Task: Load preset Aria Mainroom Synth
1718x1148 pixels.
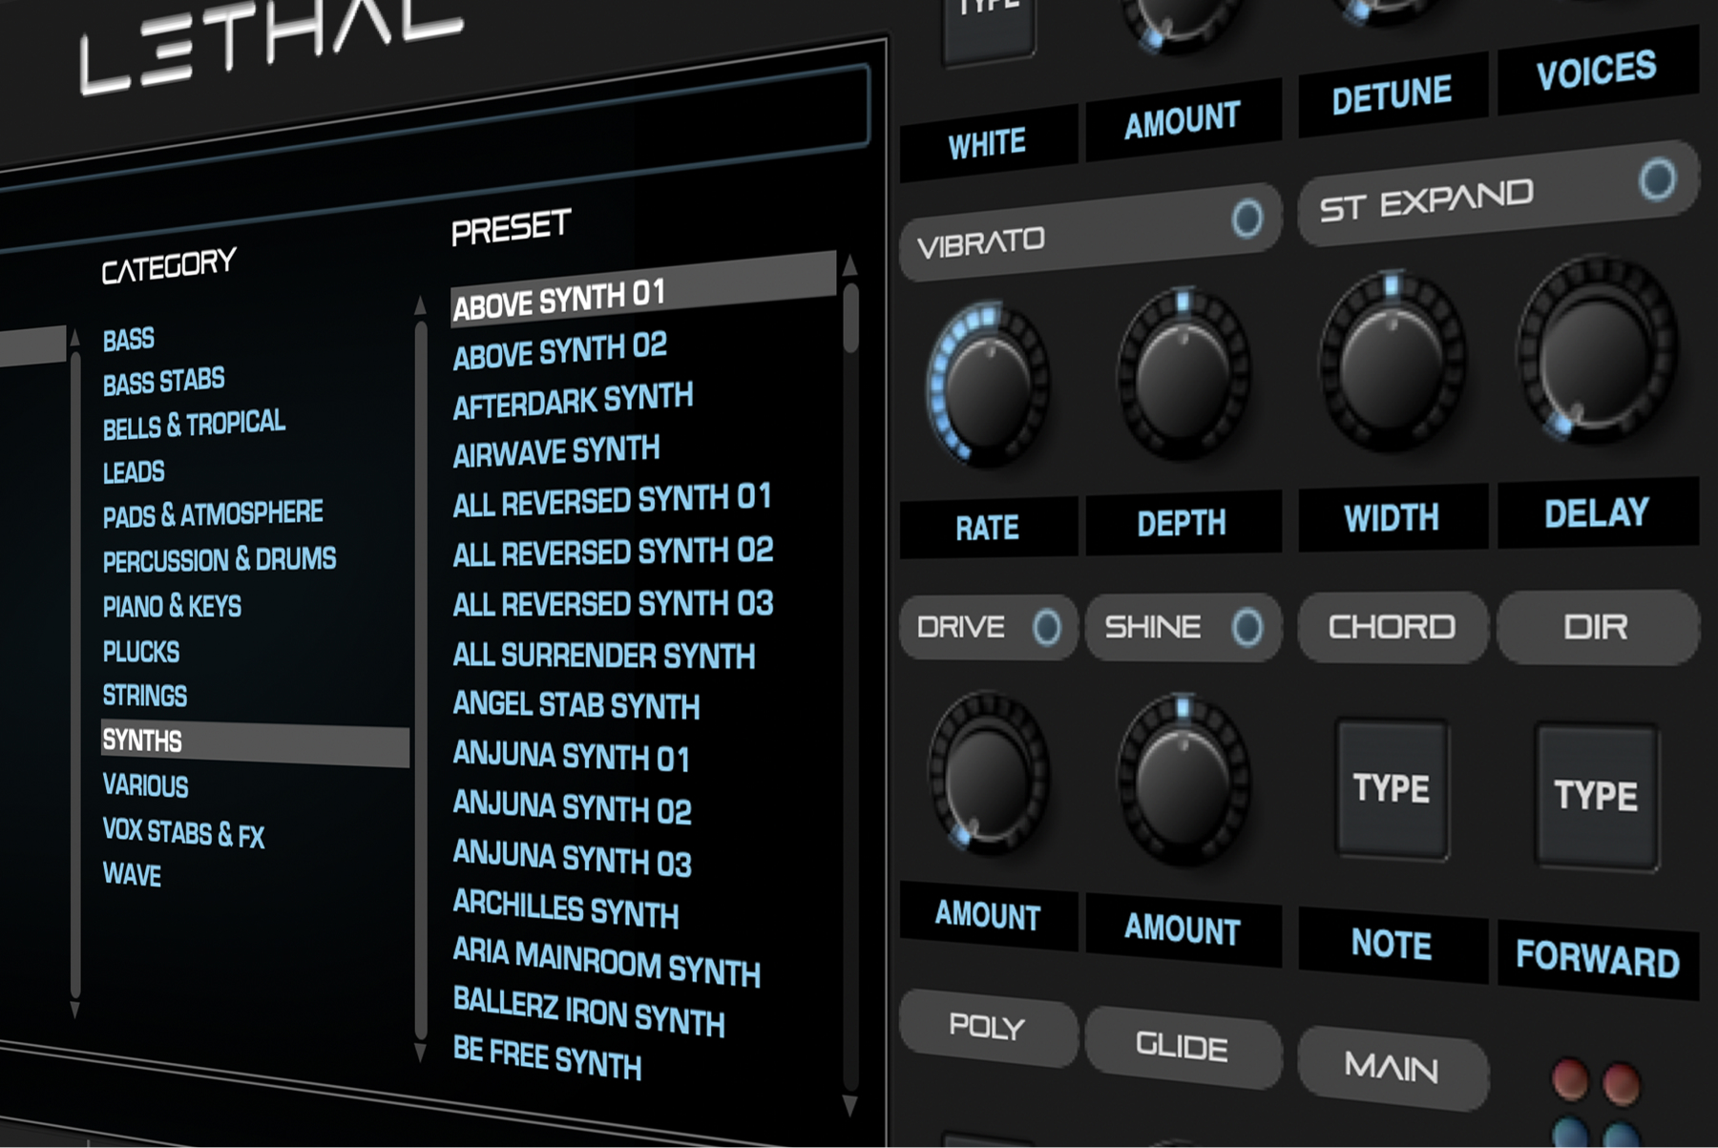Action: pyautogui.click(x=607, y=962)
